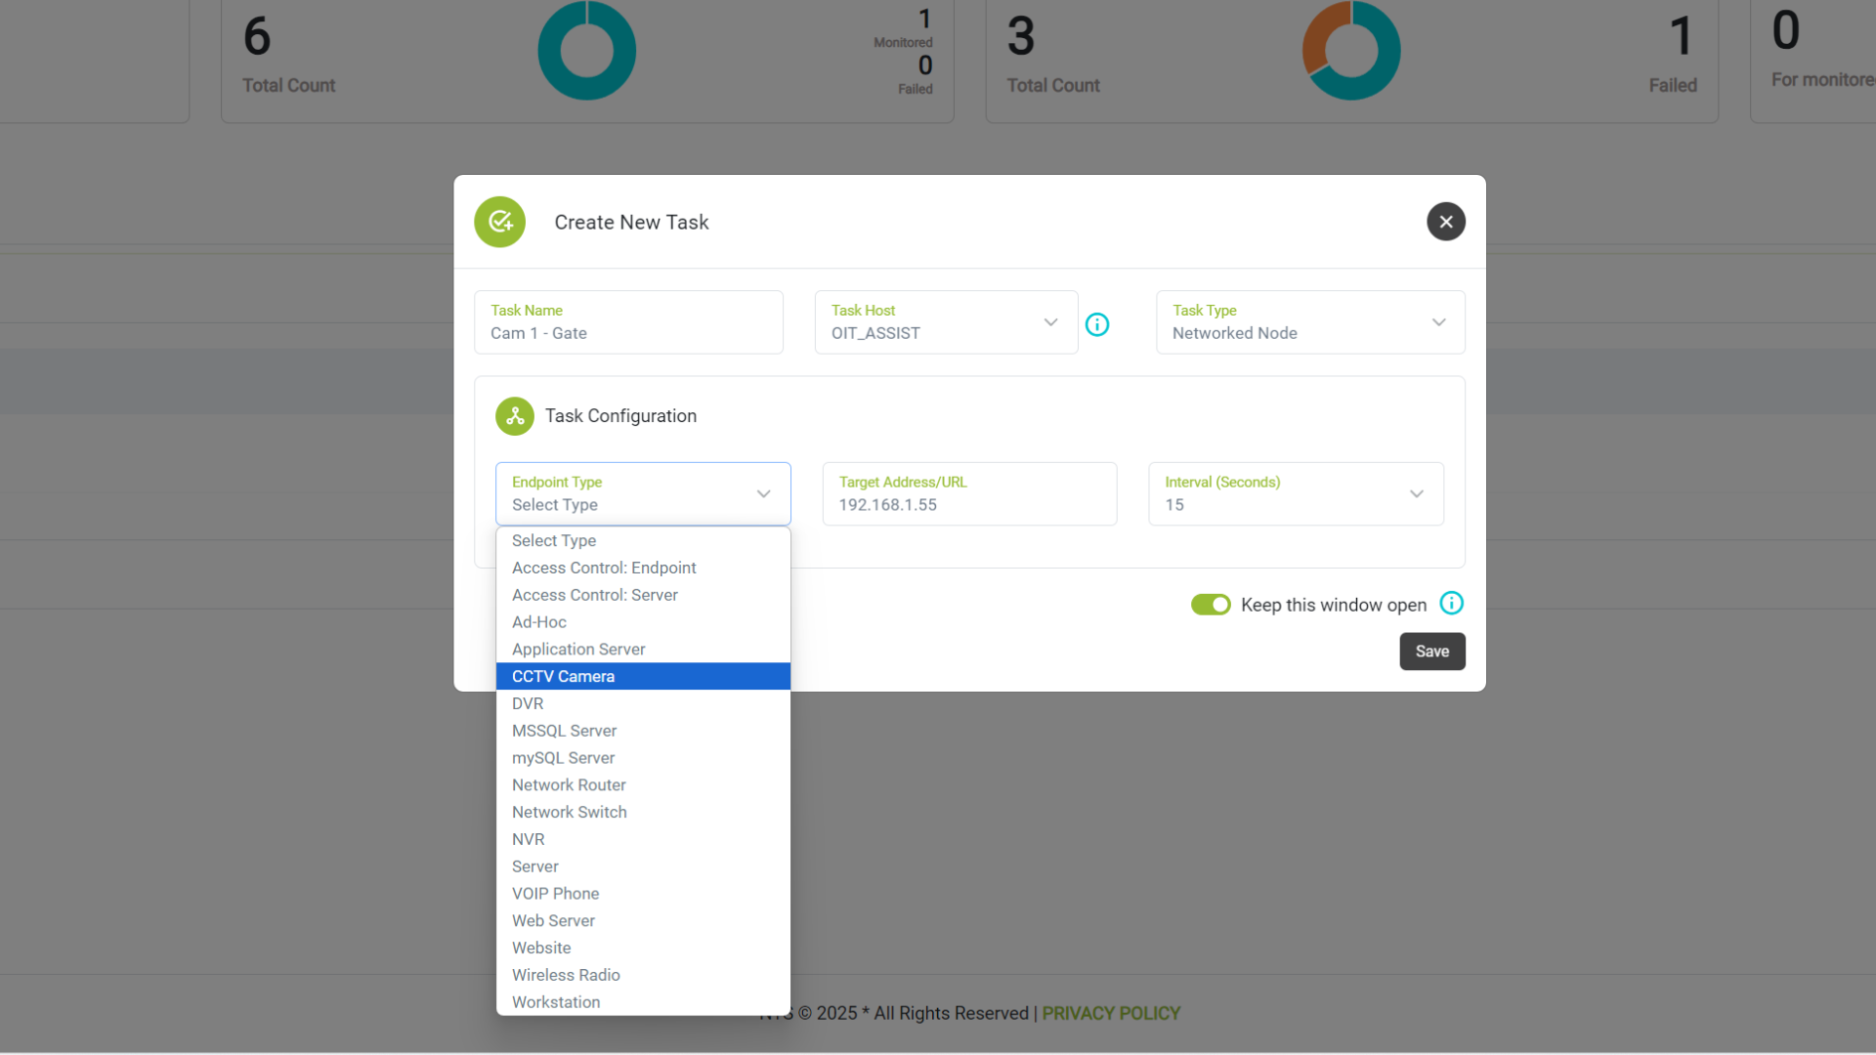Click the Task Configuration node icon
This screenshot has height=1055, width=1876.
point(515,415)
